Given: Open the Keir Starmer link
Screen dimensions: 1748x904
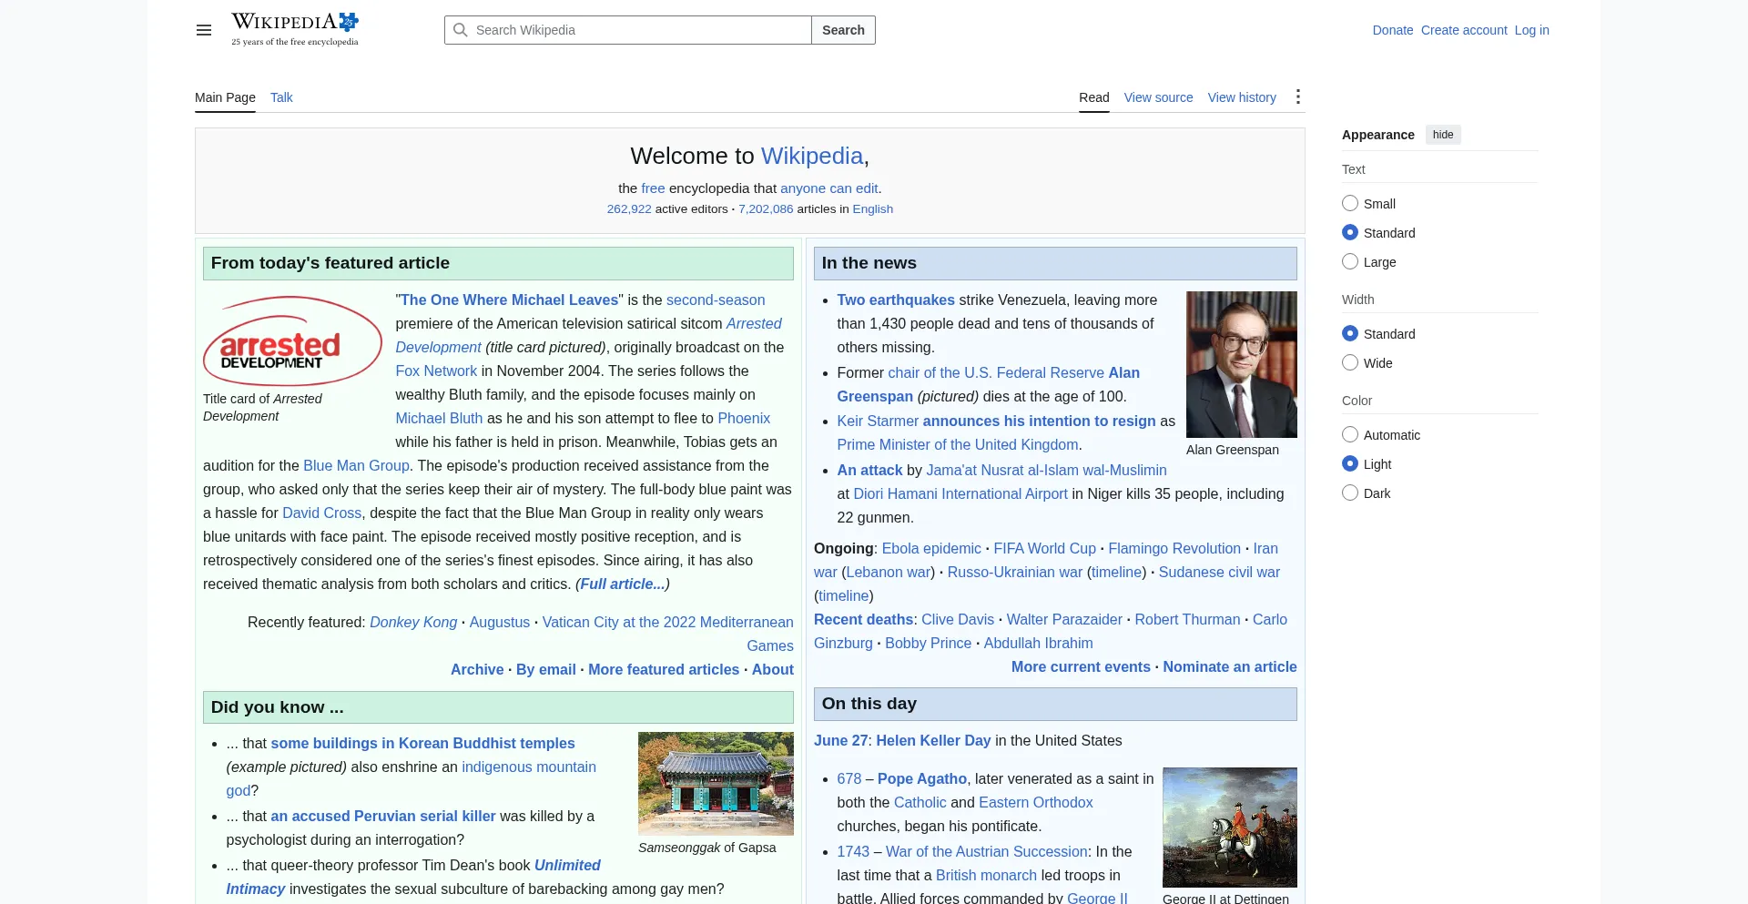Looking at the screenshot, I should pyautogui.click(x=878, y=421).
